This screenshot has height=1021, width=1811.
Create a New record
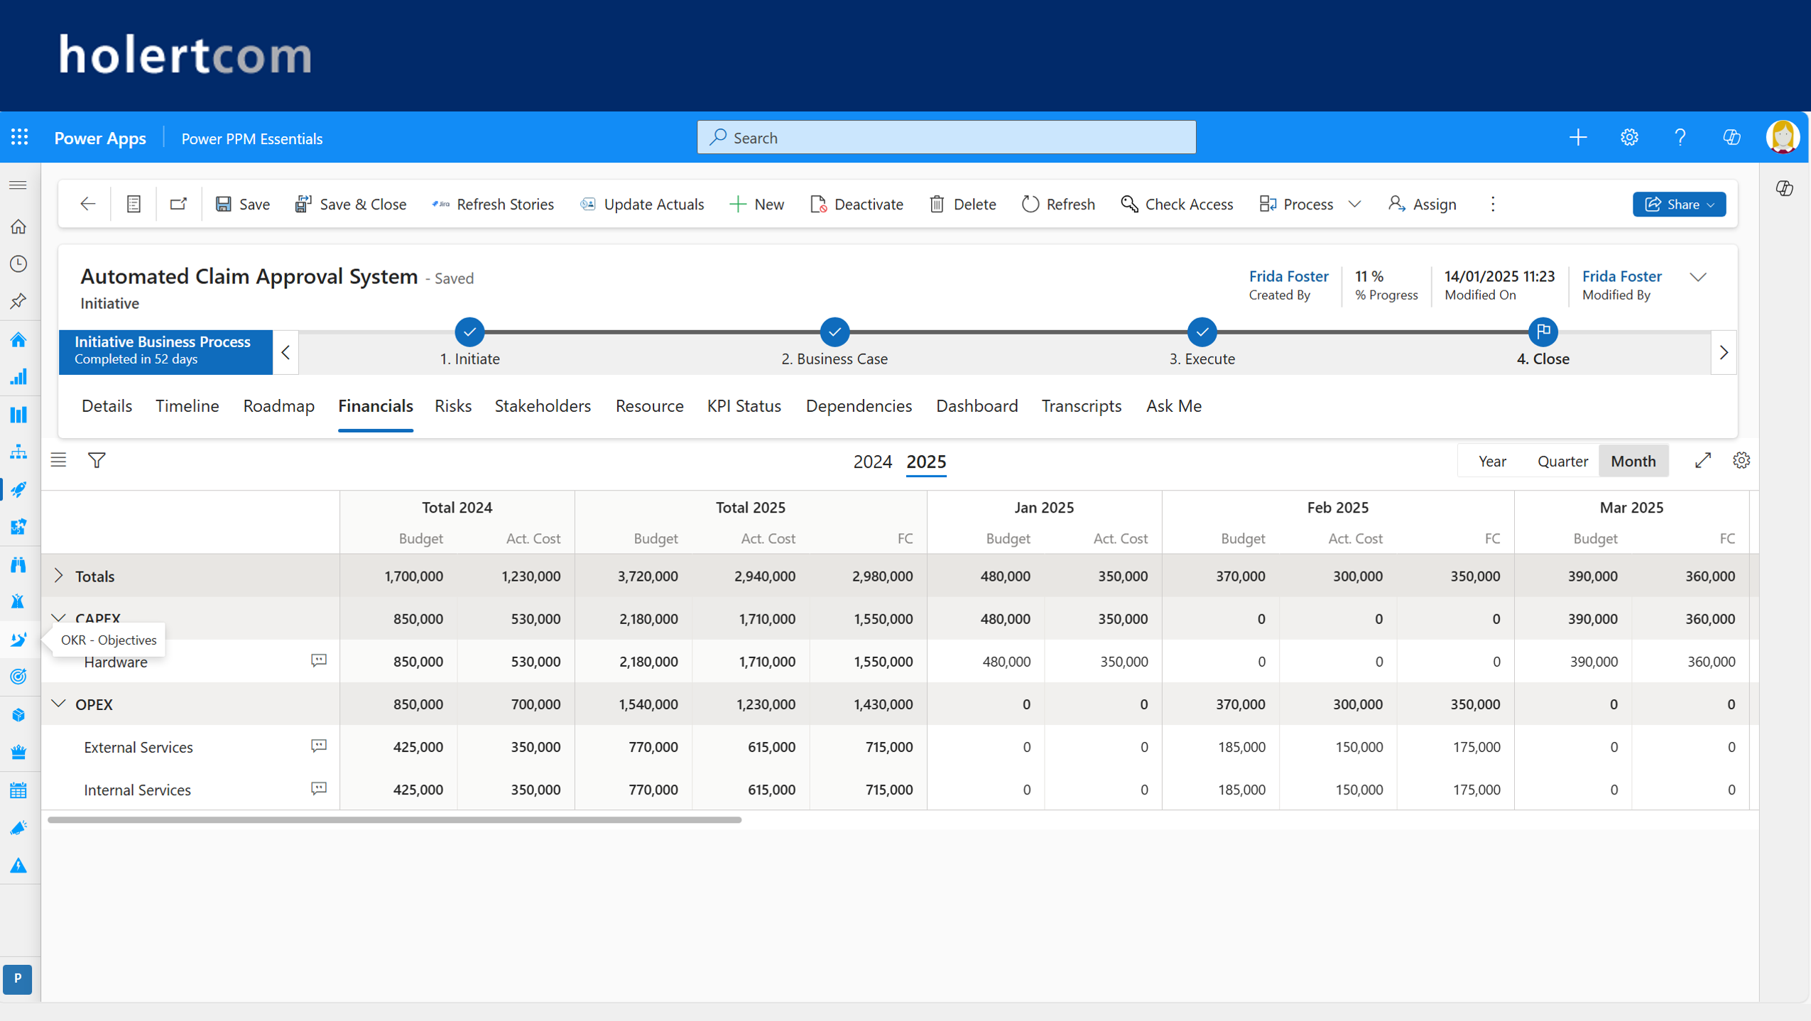pos(757,204)
